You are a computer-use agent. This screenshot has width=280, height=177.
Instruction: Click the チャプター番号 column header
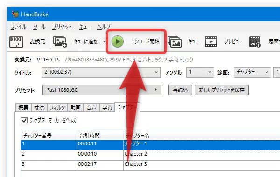pos(49,136)
